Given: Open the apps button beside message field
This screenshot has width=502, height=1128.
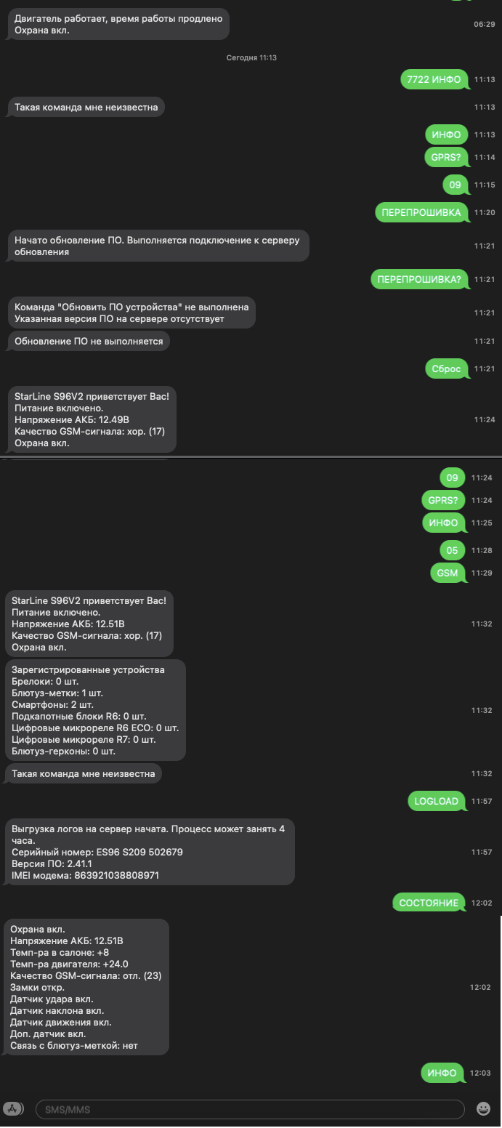Looking at the screenshot, I should 14,1108.
